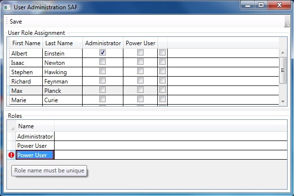Check Power User for Isaac Newton

pos(140,61)
